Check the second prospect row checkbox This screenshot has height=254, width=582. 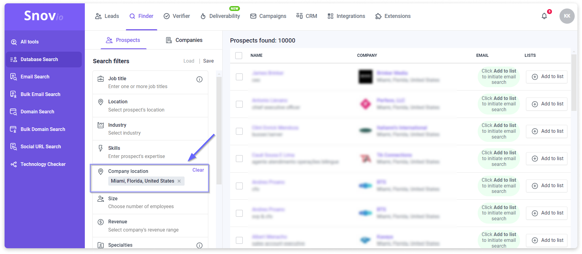pyautogui.click(x=239, y=104)
